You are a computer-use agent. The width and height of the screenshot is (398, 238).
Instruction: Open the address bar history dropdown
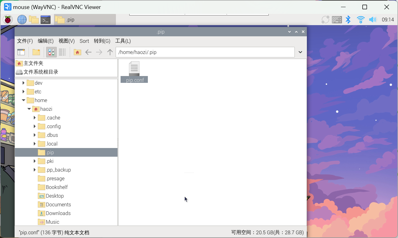pos(300,52)
